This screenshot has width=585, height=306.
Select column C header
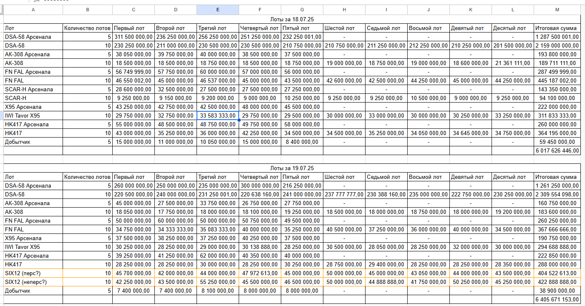[134, 10]
